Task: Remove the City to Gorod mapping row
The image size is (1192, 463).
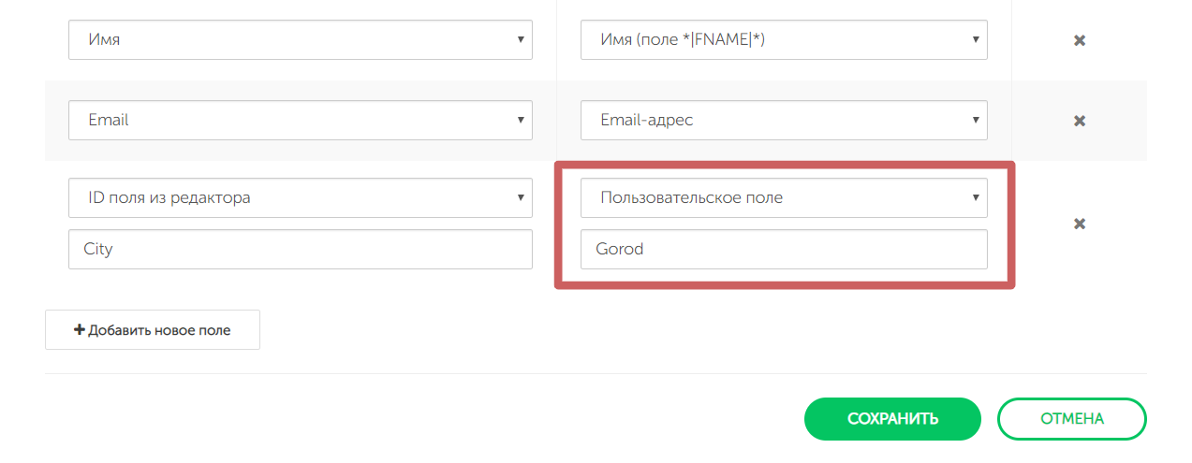Action: pos(1079,224)
